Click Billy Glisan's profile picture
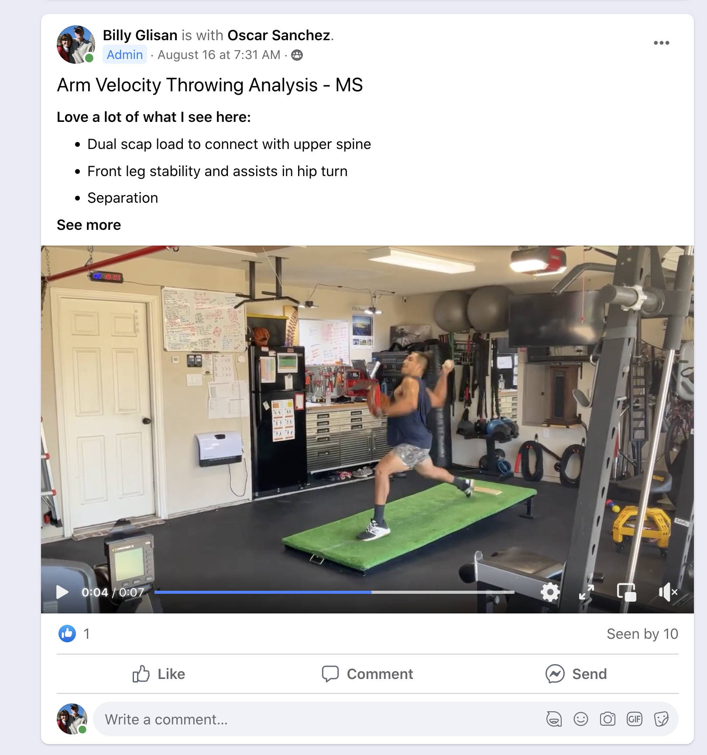The width and height of the screenshot is (707, 755). pyautogui.click(x=76, y=44)
